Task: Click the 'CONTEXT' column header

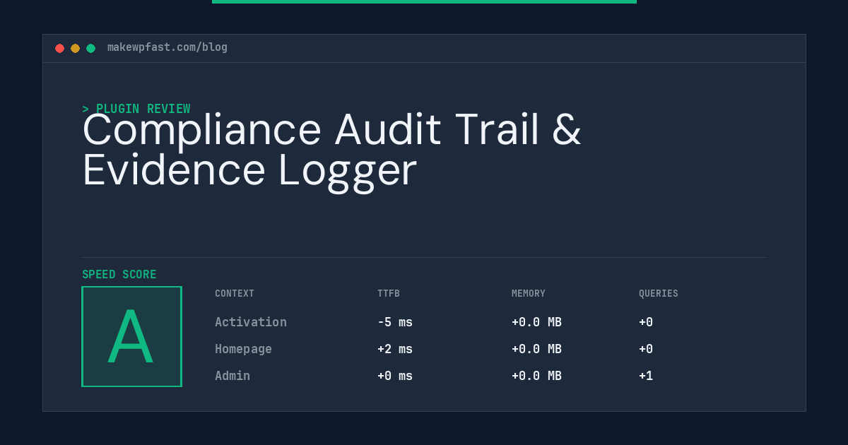Action: [235, 294]
